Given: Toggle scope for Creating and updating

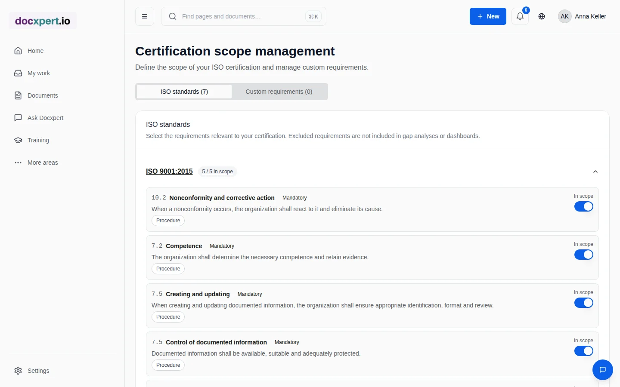Looking at the screenshot, I should 584,303.
